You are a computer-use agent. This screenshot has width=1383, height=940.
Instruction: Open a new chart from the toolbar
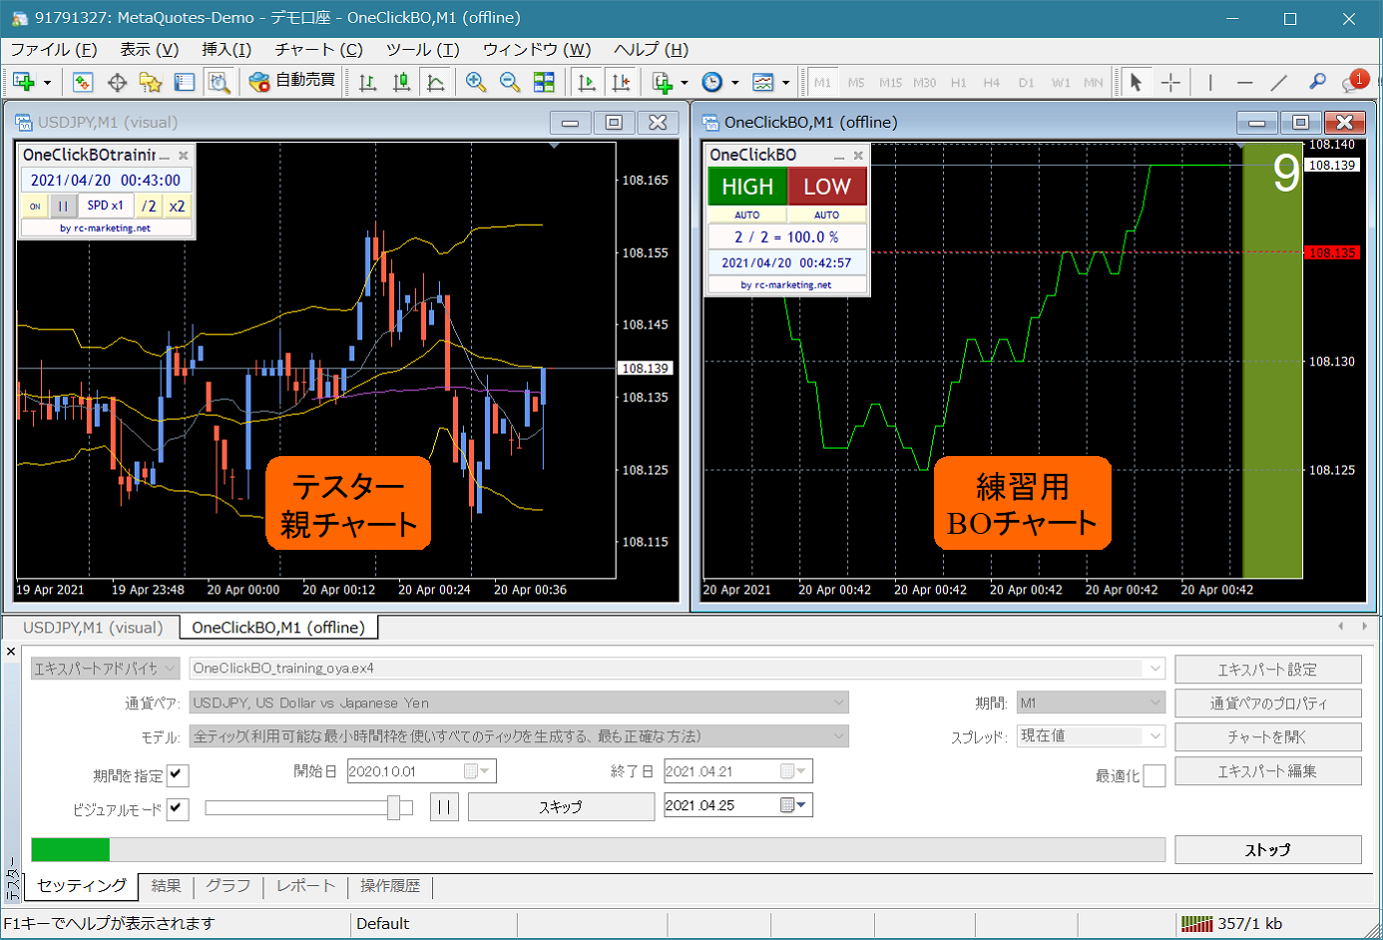pos(24,82)
